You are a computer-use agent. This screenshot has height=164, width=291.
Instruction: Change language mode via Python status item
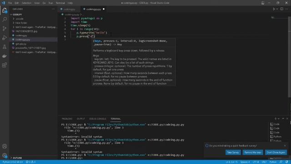(273, 162)
